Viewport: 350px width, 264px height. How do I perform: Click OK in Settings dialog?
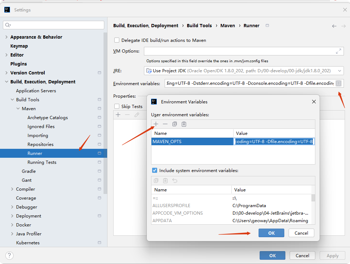pos(272,255)
